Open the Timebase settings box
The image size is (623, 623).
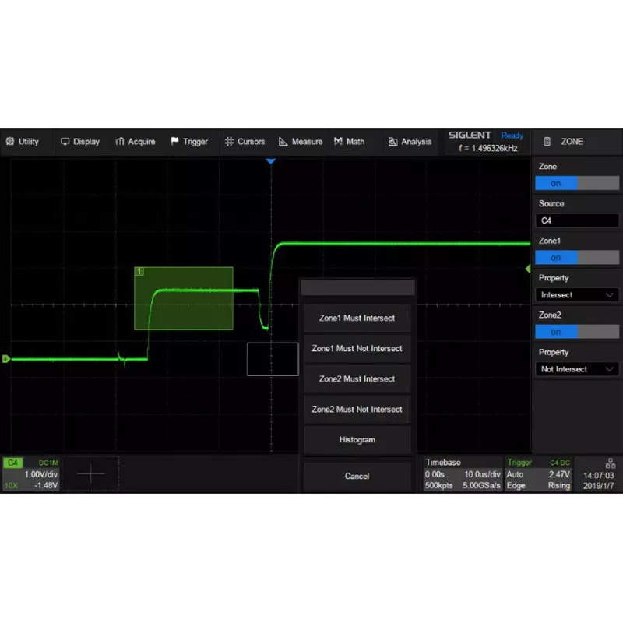pos(463,474)
